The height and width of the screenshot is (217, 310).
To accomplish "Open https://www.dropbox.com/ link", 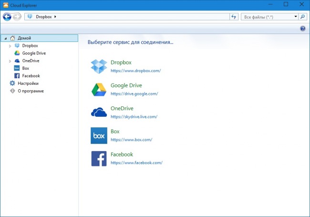I will click(x=135, y=71).
